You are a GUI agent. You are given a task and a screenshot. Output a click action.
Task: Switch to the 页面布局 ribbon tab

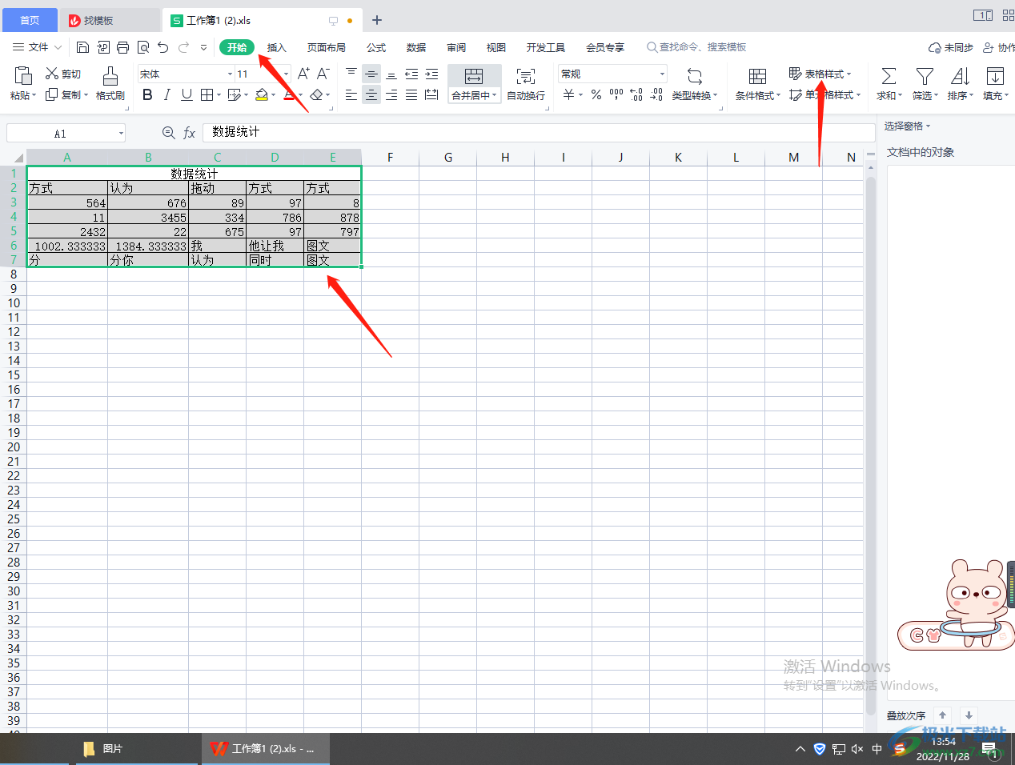click(x=327, y=47)
